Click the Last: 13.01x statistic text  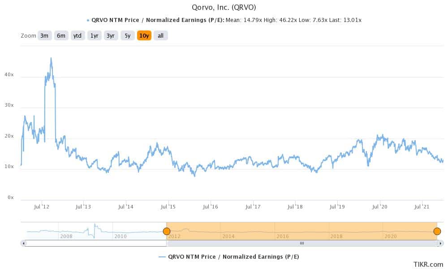[x=345, y=20]
